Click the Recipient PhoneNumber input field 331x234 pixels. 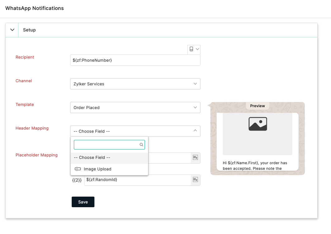(135, 60)
